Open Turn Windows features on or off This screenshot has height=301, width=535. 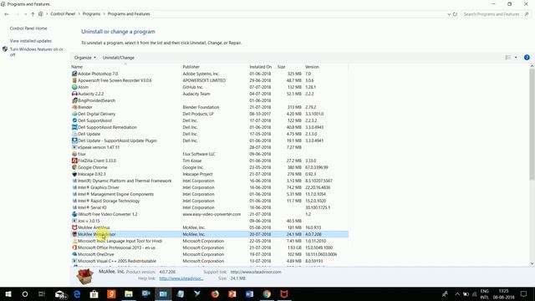(x=36, y=52)
